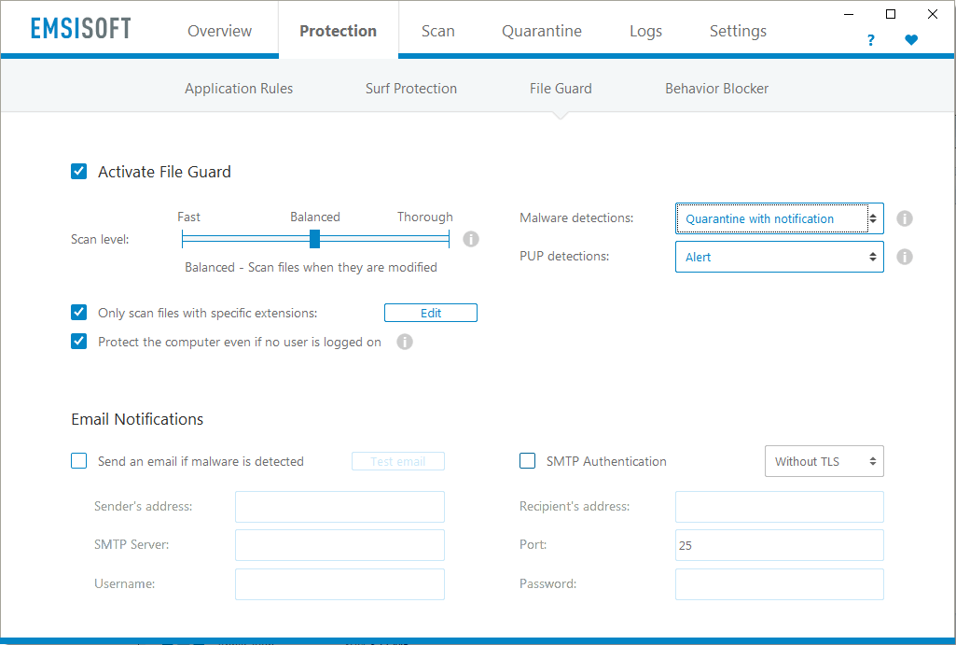The height and width of the screenshot is (645, 956).
Task: Click the SMTP Server input field
Action: point(339,545)
